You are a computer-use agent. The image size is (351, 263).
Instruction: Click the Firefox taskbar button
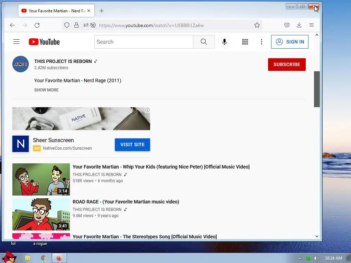tap(59, 258)
